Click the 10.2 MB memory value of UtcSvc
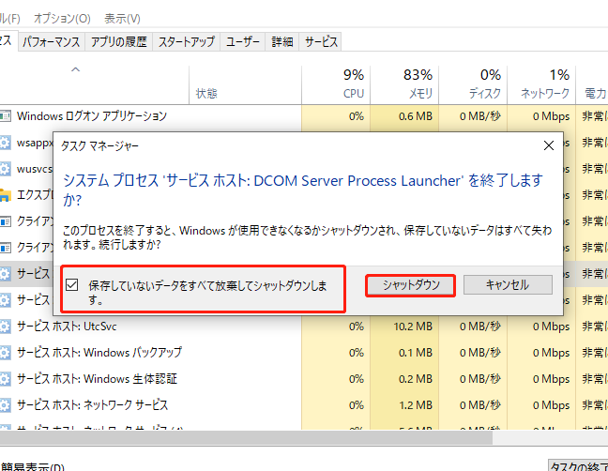 (x=413, y=327)
